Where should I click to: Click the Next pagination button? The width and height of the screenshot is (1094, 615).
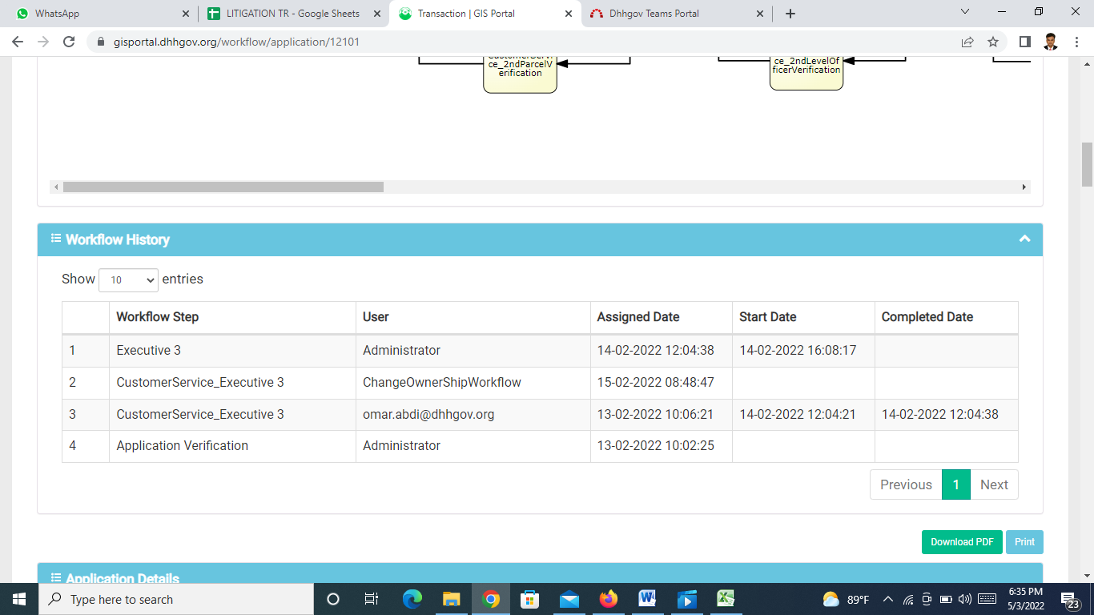tap(994, 484)
